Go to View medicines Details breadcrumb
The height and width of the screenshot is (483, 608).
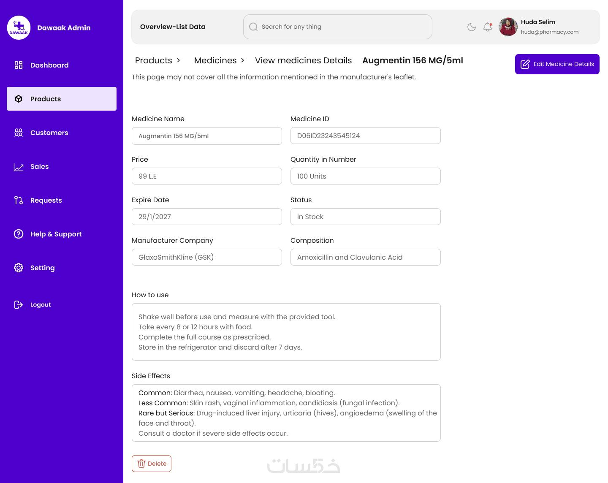303,60
